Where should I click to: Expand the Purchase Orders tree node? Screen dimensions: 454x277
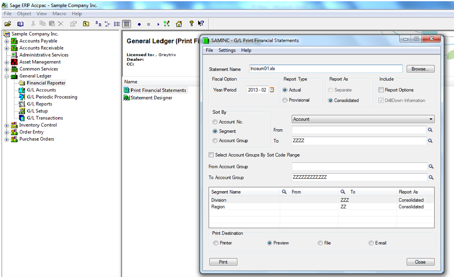[7, 139]
